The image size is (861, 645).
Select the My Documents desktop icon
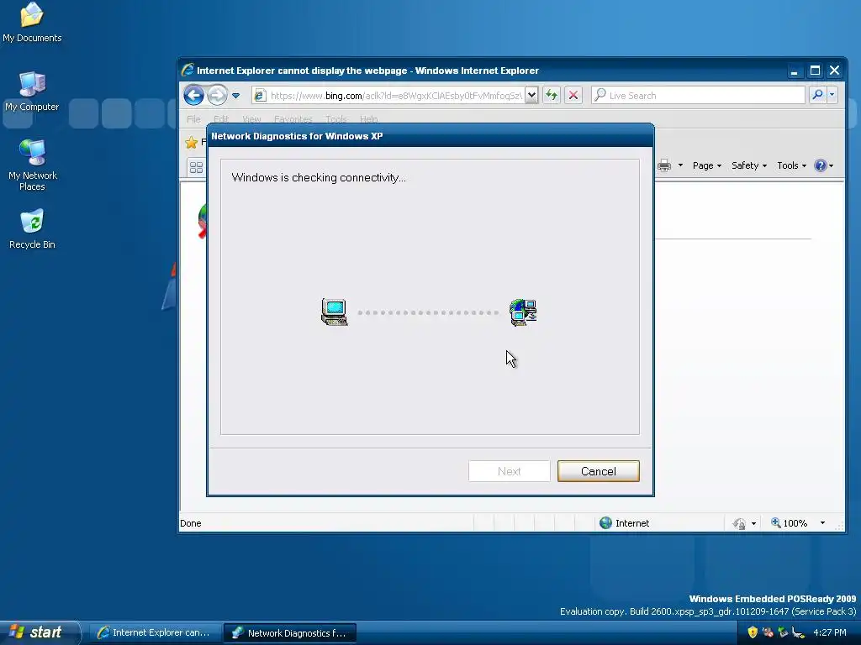[x=32, y=22]
